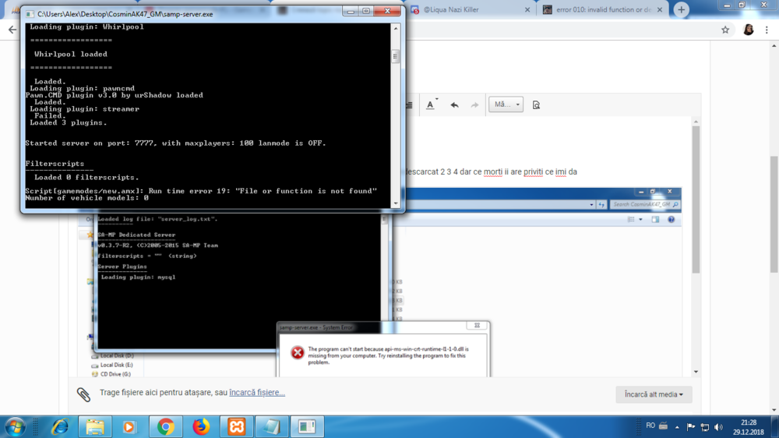Open the volume tray icon
This screenshot has height=438, width=779.
[718, 426]
